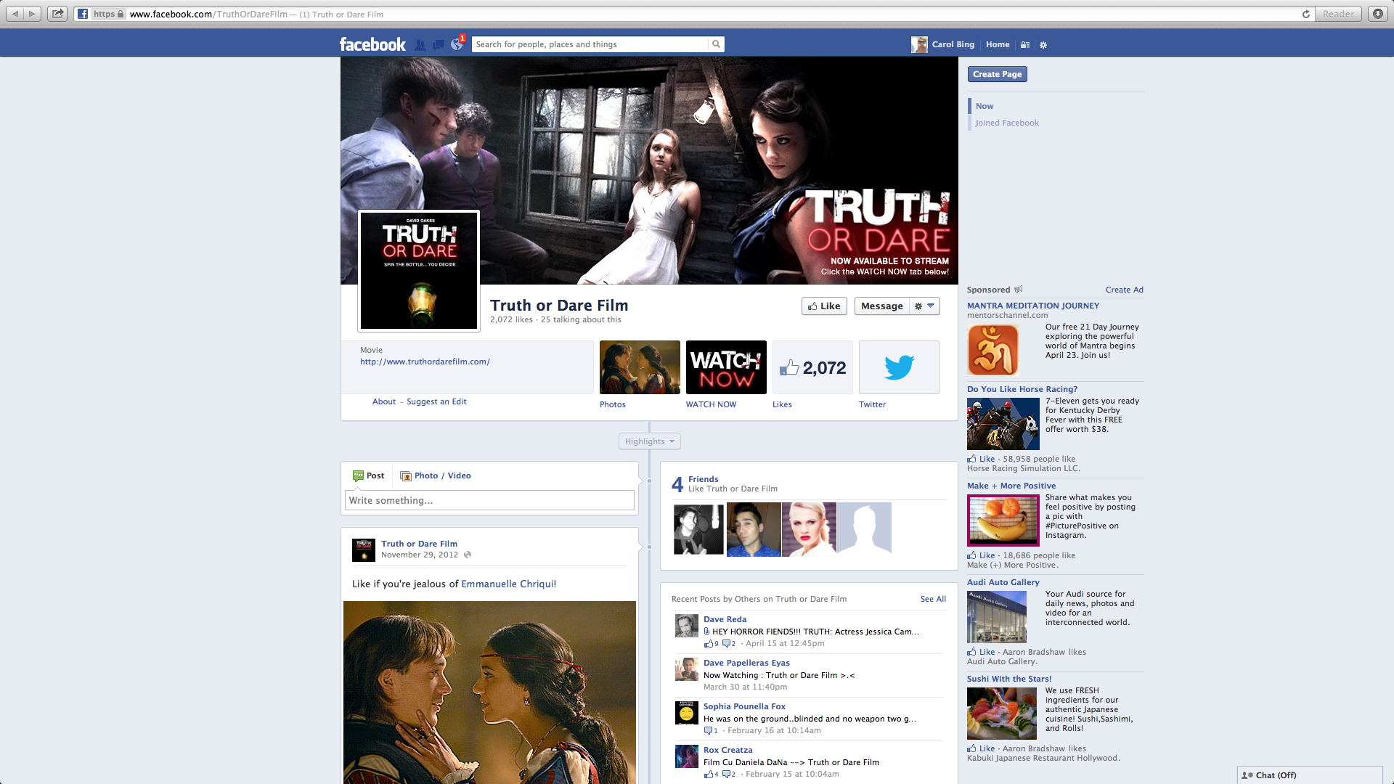Open the 2,072 Likes thumbs-up tile
Image resolution: width=1394 pixels, height=784 pixels.
[x=812, y=367]
